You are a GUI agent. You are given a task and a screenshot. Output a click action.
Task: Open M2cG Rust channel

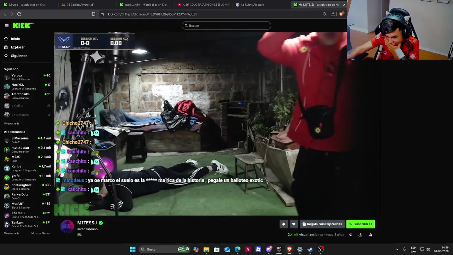[27, 159]
